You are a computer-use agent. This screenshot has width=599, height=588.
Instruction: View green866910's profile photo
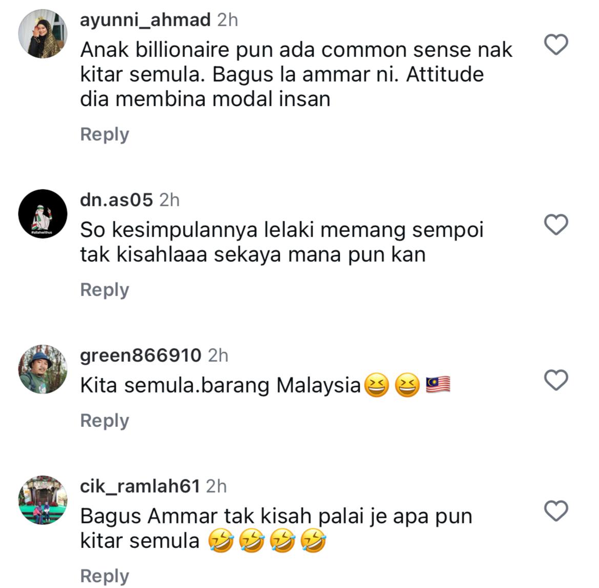pos(43,369)
